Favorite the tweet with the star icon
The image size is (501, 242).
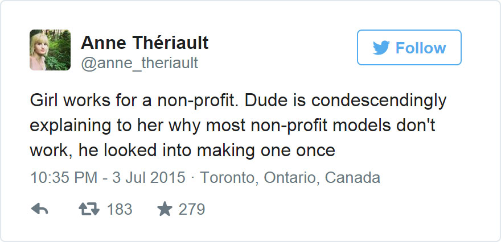coord(165,210)
